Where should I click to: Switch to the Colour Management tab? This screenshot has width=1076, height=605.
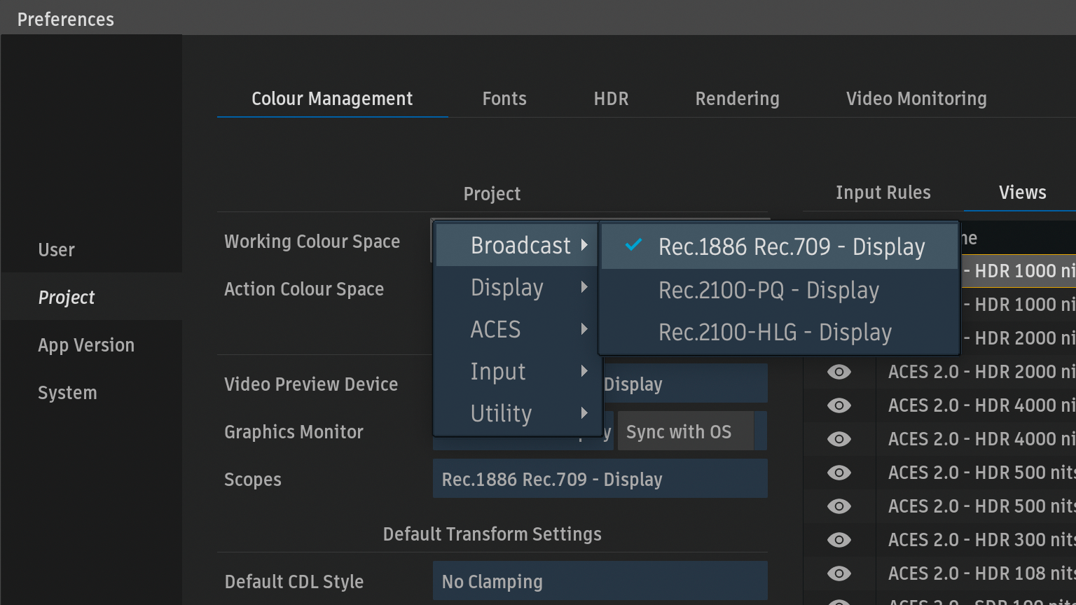pyautogui.click(x=332, y=99)
